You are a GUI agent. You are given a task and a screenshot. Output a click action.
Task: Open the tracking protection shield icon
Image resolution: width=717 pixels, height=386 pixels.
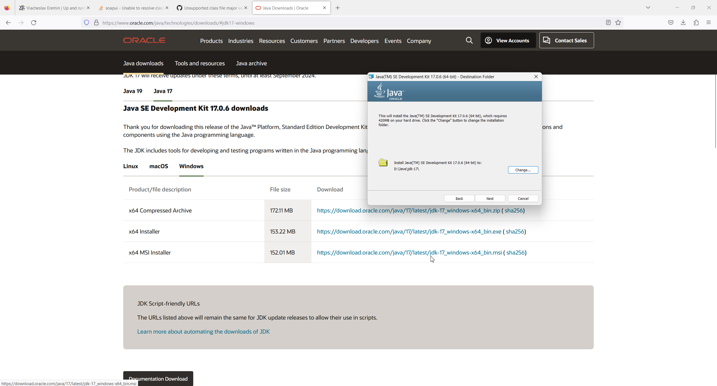pos(87,23)
